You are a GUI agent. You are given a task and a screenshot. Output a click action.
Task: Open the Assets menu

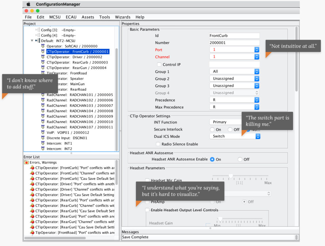coord(88,17)
